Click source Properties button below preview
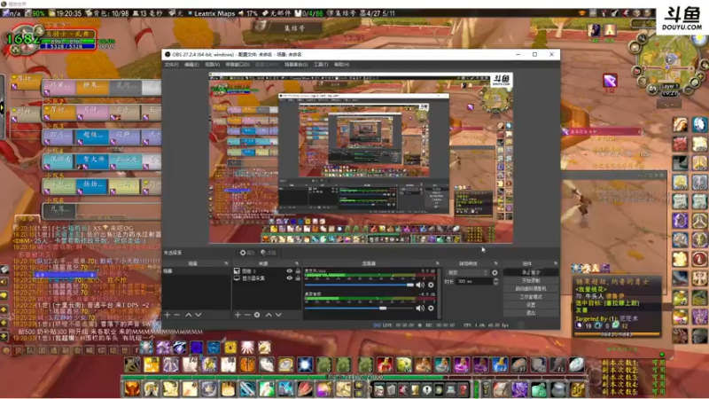 click(247, 253)
